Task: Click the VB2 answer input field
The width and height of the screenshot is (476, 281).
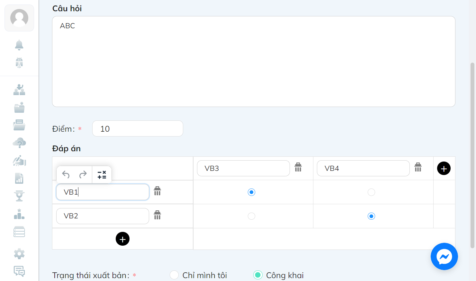Action: pos(103,216)
